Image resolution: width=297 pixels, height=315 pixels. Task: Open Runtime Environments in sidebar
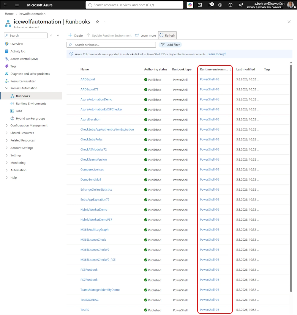[31, 104]
